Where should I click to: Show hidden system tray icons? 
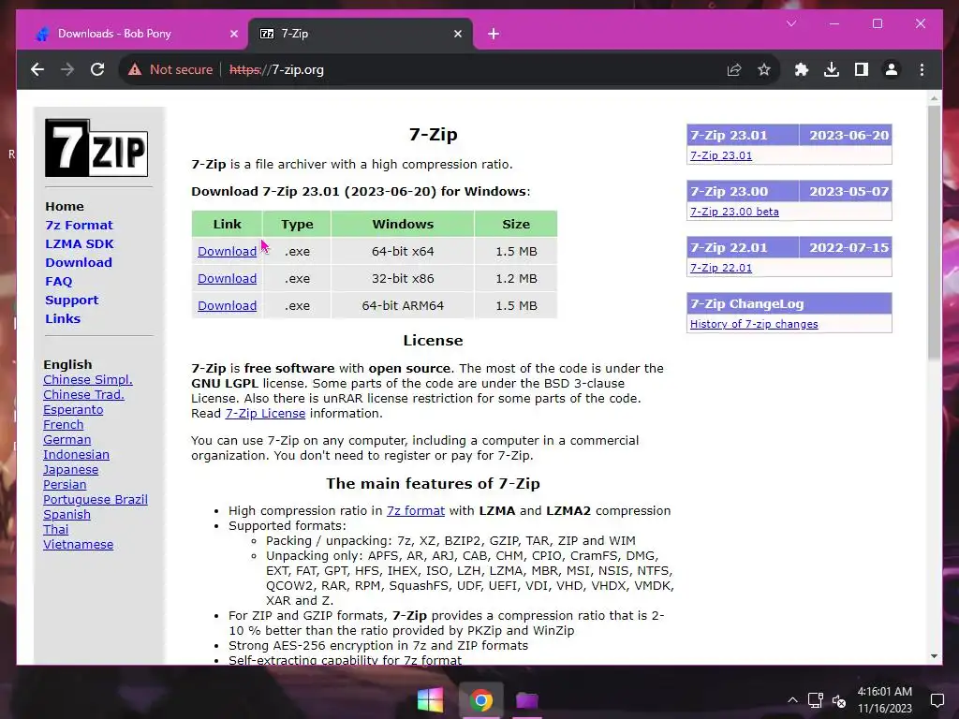(x=792, y=700)
